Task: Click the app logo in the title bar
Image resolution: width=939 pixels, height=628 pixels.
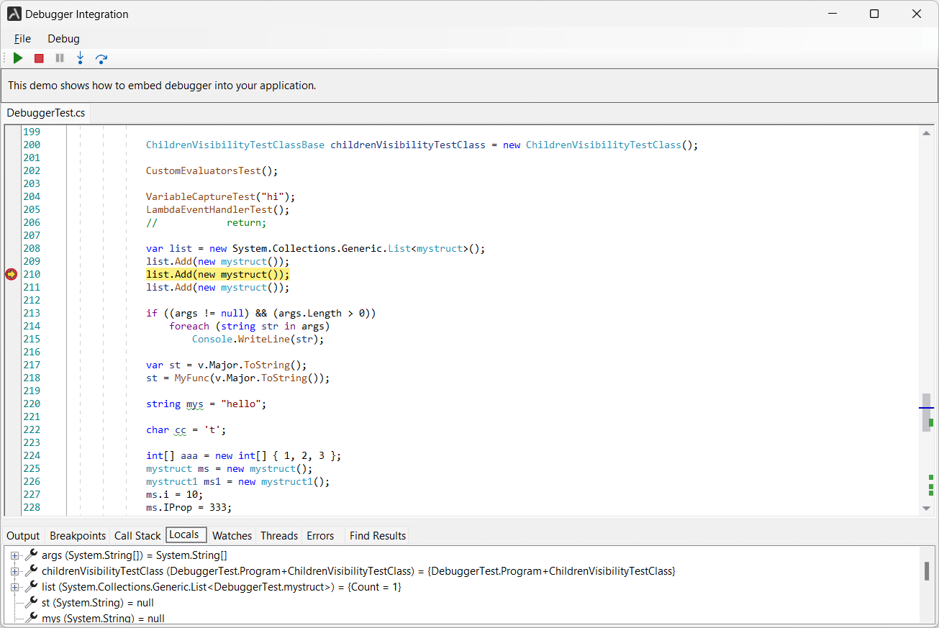Action: point(14,14)
